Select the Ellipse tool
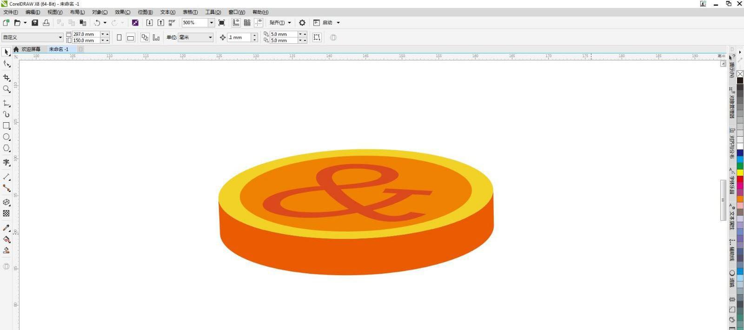 [x=7, y=137]
